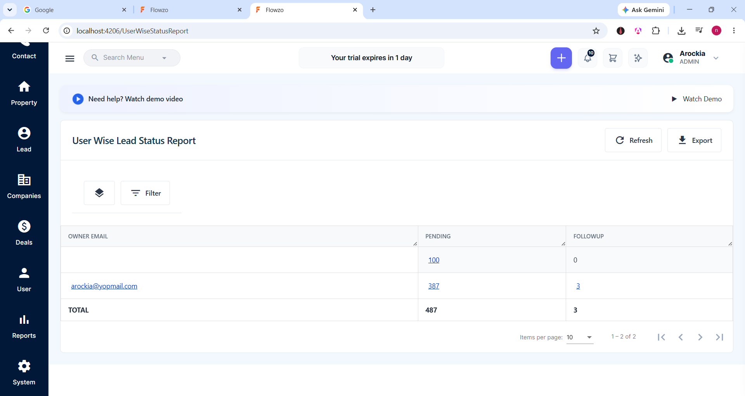Go to the first page
This screenshot has height=396, width=745.
point(662,337)
